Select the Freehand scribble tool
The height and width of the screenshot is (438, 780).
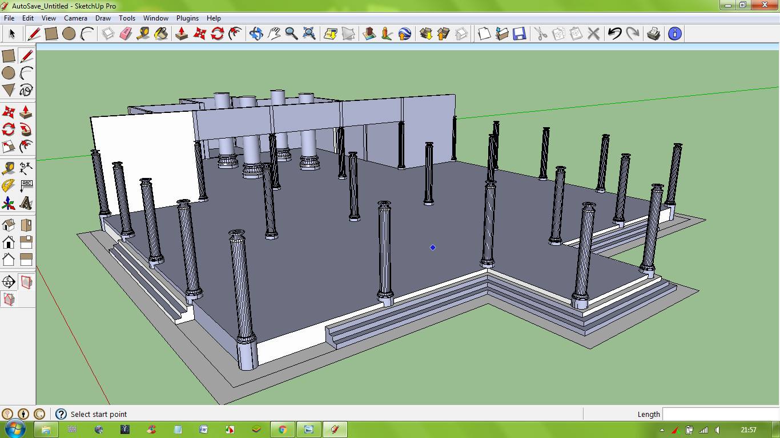click(26, 90)
